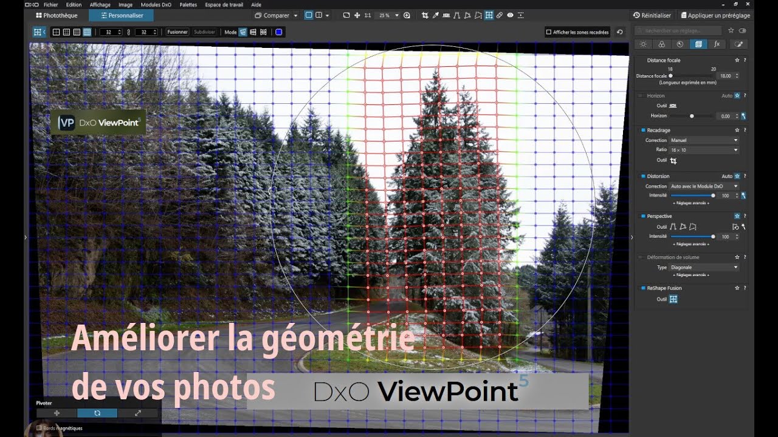
Task: Select the hand pan tool
Action: click(357, 15)
